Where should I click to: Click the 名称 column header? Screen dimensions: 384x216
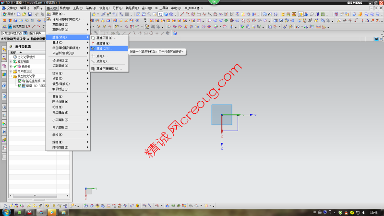pos(27,52)
